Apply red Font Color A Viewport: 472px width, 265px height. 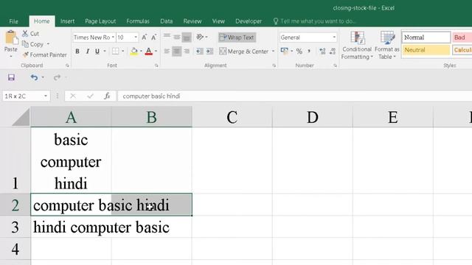[149, 51]
